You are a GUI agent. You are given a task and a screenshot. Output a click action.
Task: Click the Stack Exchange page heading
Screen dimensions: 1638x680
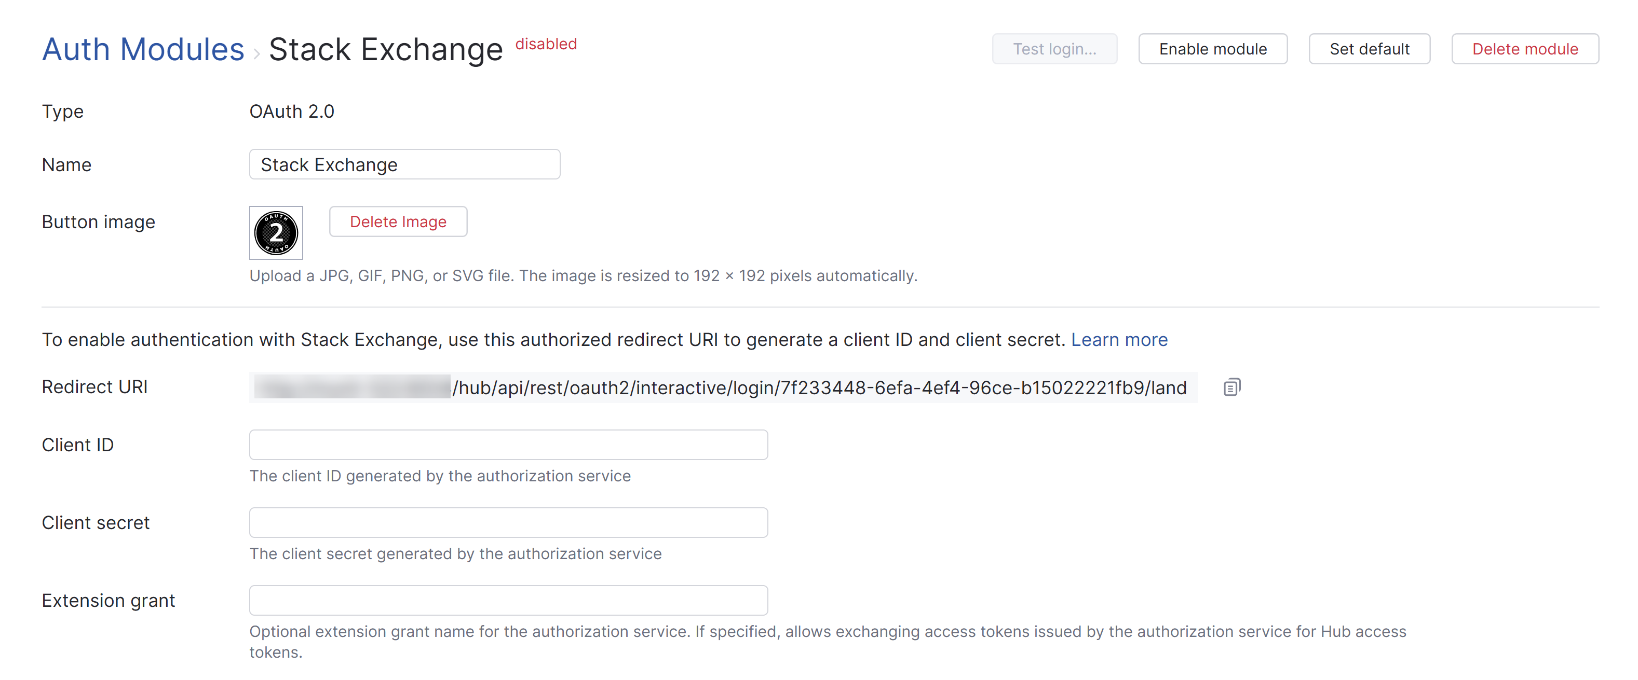point(385,49)
